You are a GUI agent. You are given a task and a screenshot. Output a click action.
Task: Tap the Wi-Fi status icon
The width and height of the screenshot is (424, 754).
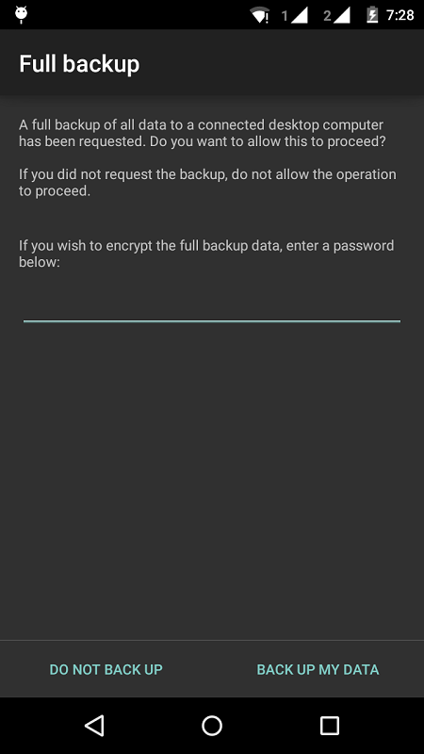(260, 15)
